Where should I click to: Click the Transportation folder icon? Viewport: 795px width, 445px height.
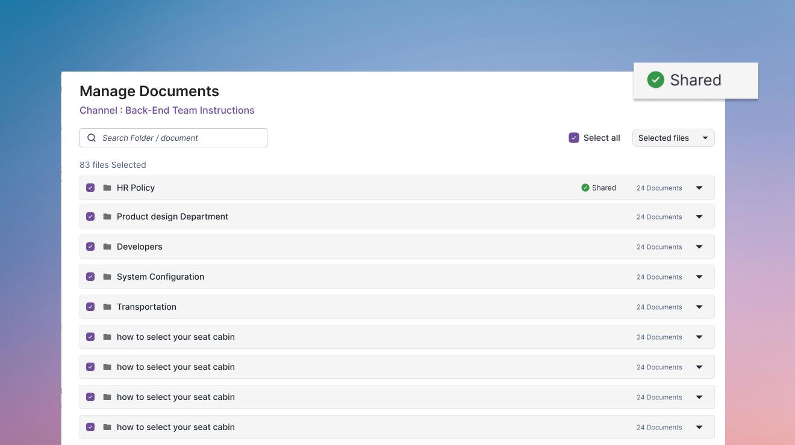coord(107,307)
